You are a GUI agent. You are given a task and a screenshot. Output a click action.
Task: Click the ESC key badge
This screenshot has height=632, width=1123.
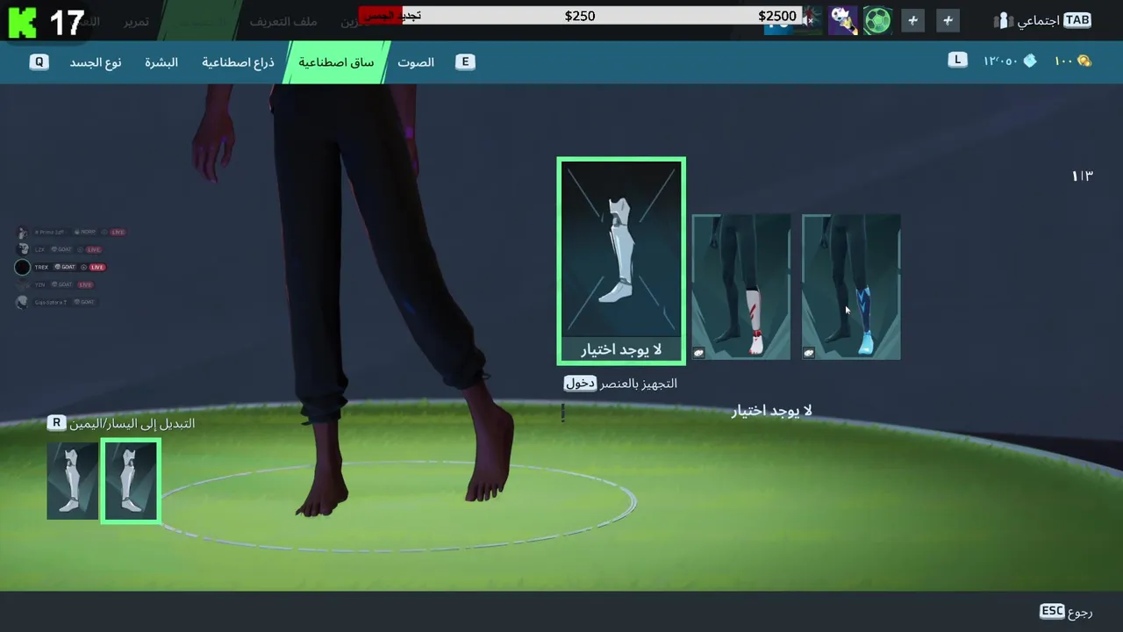click(x=1052, y=611)
